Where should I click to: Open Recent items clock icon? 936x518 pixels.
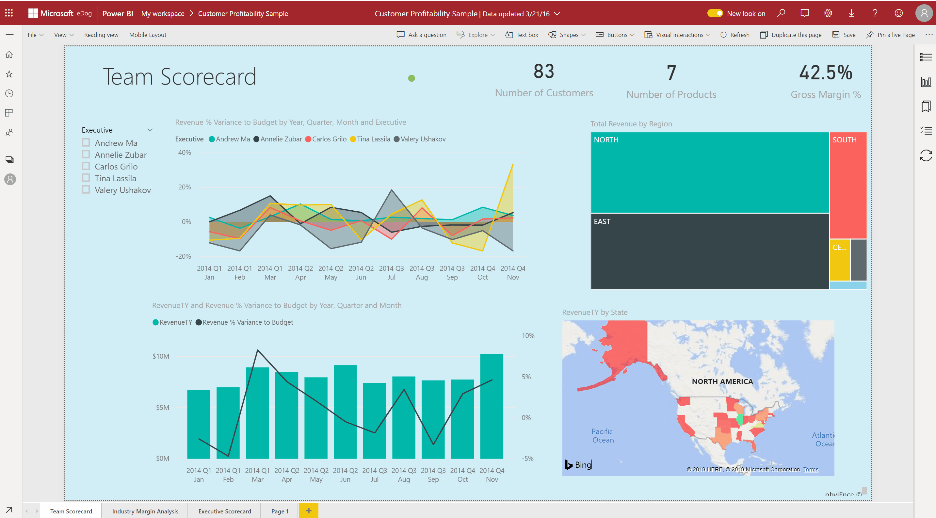click(9, 93)
